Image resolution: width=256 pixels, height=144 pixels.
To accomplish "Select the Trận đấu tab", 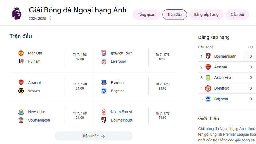I will (174, 14).
